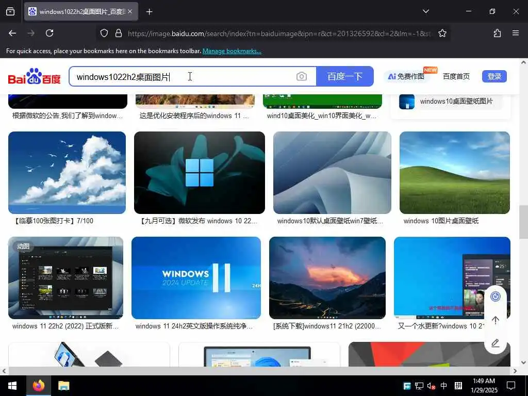Image resolution: width=528 pixels, height=396 pixels.
Task: Click caption 根据微软的公告,我们了解到window
Action: (68, 116)
